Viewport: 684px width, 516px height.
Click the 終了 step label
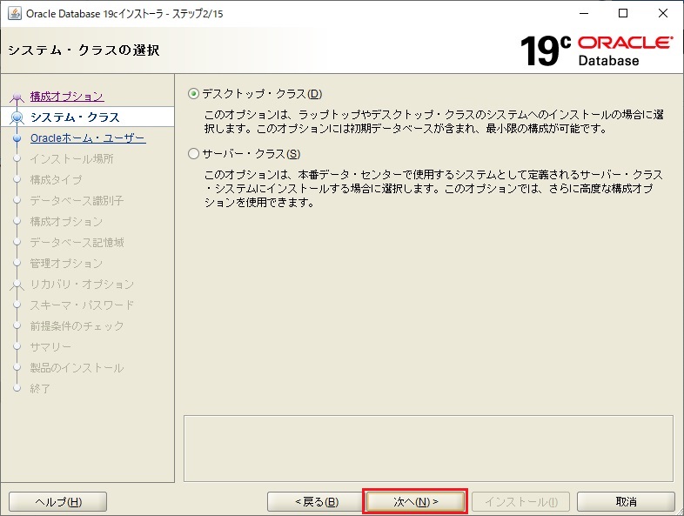click(40, 388)
